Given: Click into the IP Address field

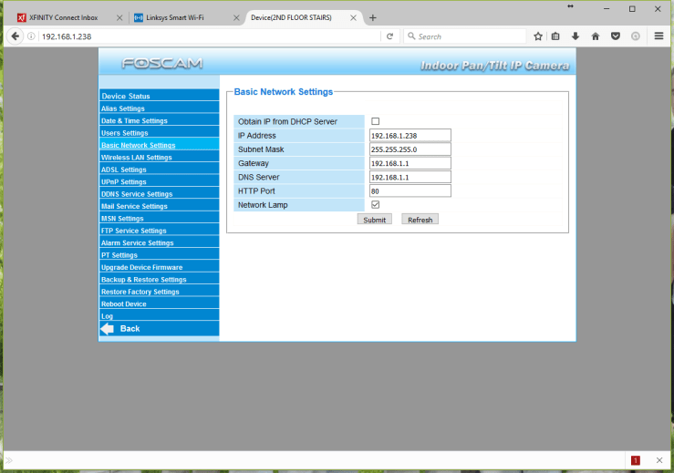Looking at the screenshot, I should 410,135.
